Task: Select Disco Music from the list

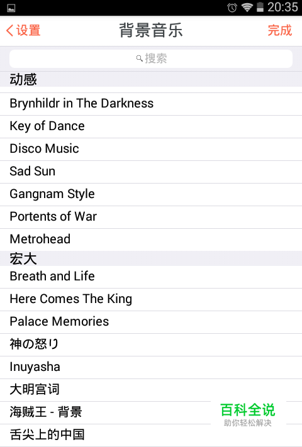Action: tap(151, 149)
